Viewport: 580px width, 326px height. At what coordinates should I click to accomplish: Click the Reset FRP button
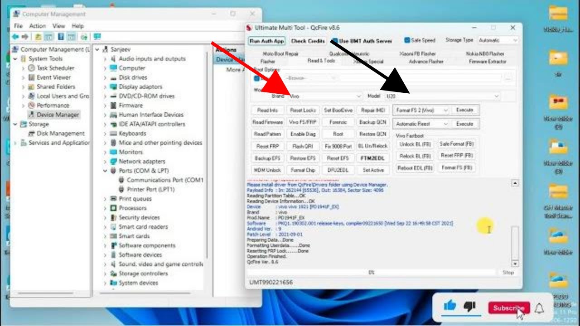tap(268, 146)
